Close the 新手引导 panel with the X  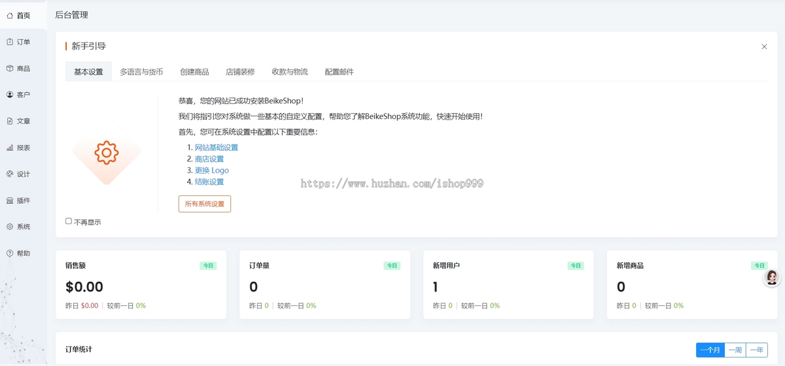pyautogui.click(x=764, y=46)
